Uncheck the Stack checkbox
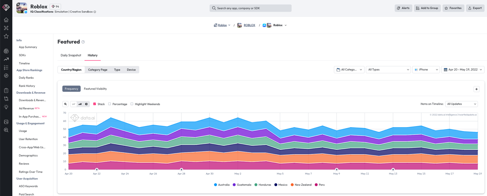The width and height of the screenshot is (487, 196). pos(95,104)
